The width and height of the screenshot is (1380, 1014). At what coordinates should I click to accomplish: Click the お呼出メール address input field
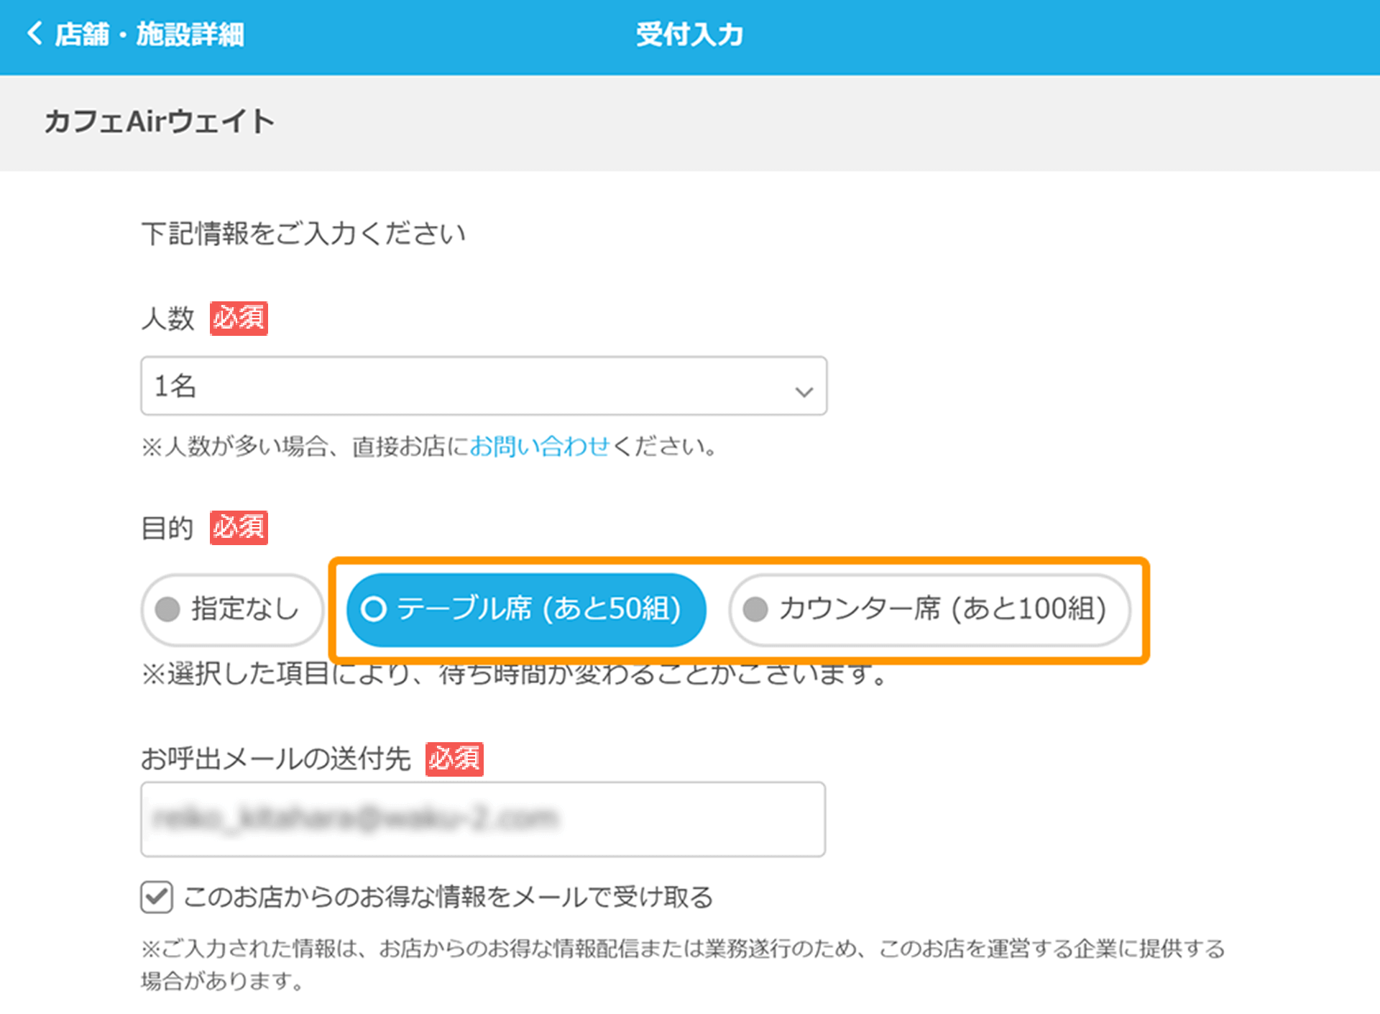483,819
